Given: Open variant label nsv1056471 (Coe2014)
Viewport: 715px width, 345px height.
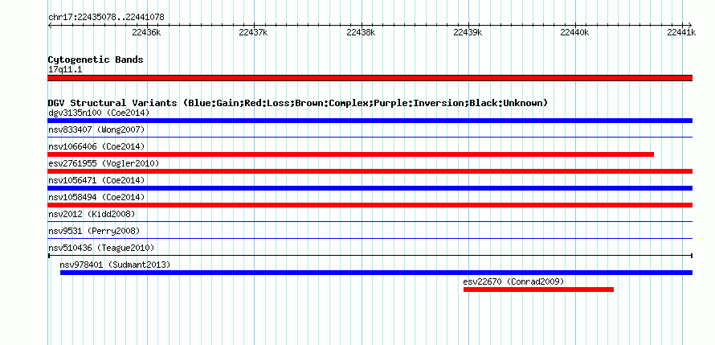Looking at the screenshot, I should [x=96, y=180].
